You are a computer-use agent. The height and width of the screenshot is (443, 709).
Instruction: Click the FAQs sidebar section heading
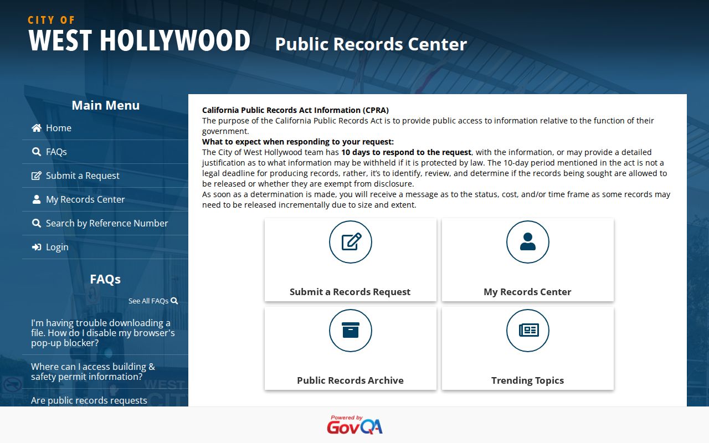[105, 279]
